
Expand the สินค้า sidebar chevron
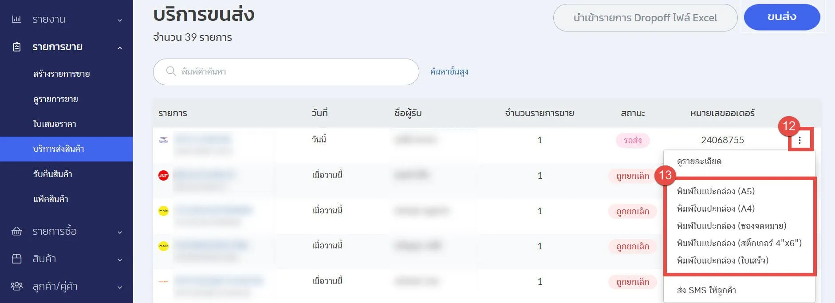pos(119,260)
